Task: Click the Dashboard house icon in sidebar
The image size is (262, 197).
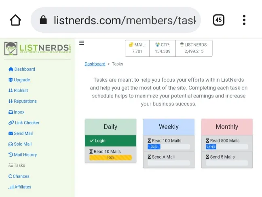Action: [x=11, y=69]
